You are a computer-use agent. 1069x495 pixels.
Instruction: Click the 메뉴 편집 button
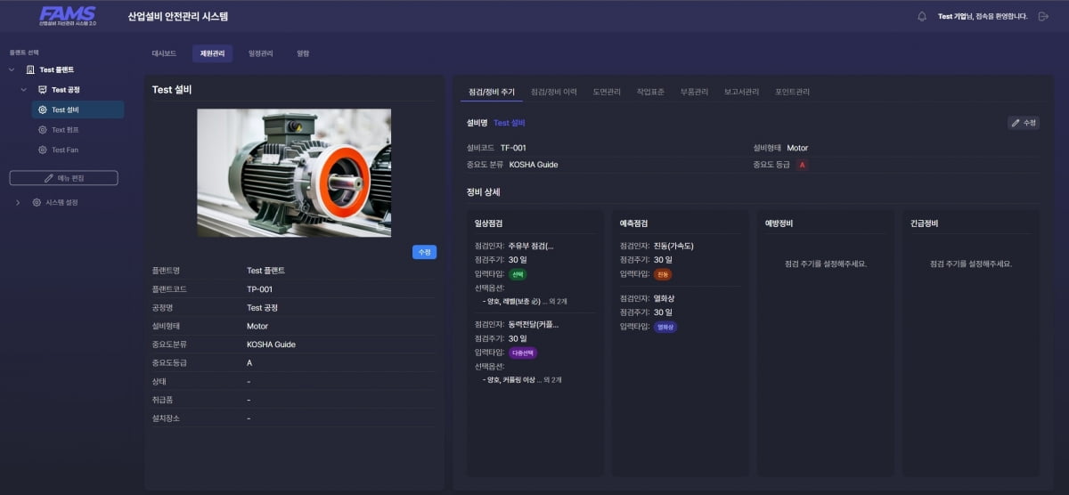(63, 178)
